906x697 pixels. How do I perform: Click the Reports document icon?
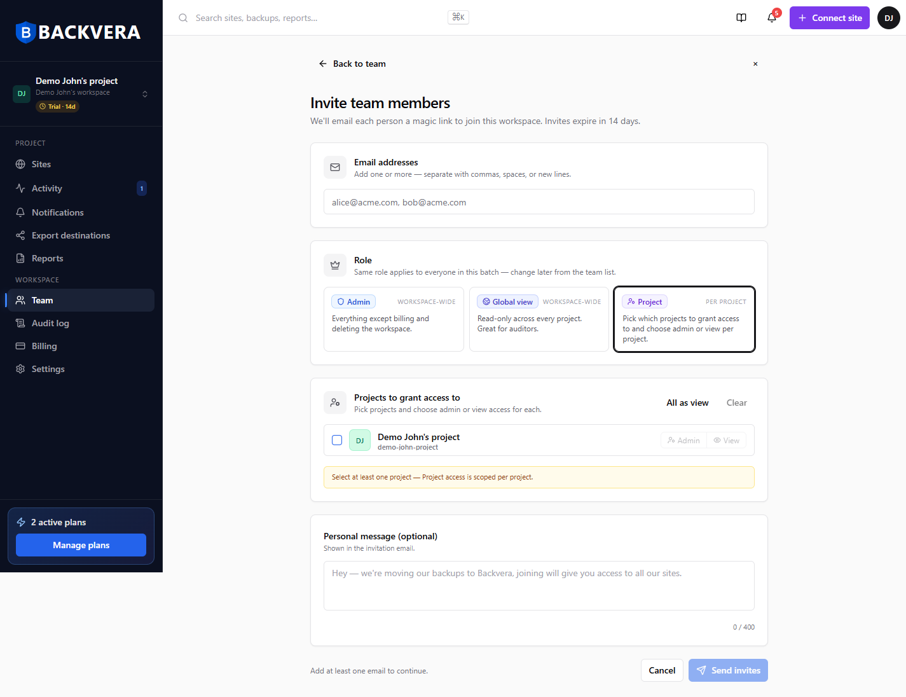(x=20, y=258)
